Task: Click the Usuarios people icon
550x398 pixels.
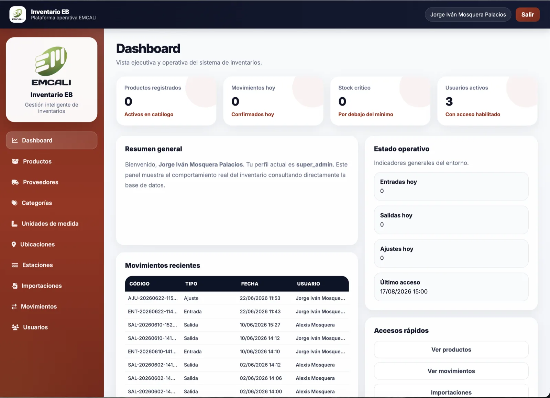Action: click(15, 327)
